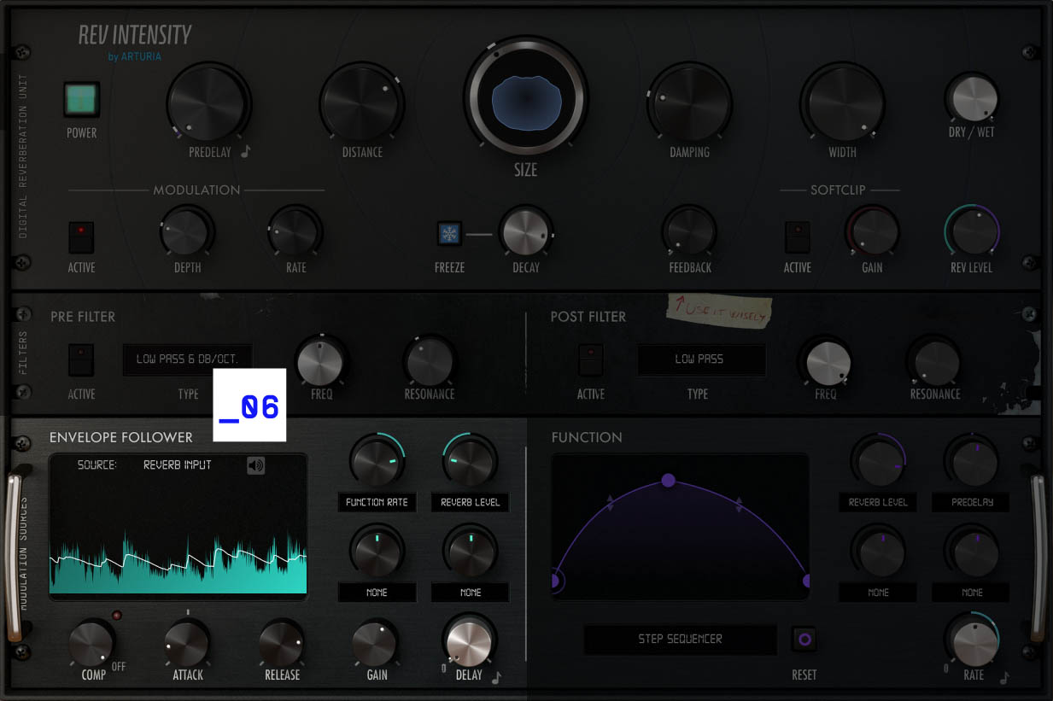The height and width of the screenshot is (701, 1053).
Task: Select the Reverb Input source label
Action: pyautogui.click(x=178, y=465)
